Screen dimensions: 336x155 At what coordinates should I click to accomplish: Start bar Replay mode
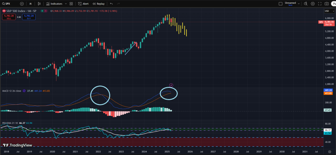(x=98, y=4)
